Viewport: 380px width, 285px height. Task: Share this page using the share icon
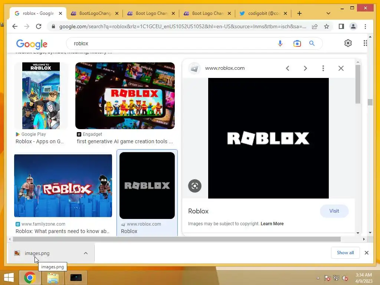[315, 26]
